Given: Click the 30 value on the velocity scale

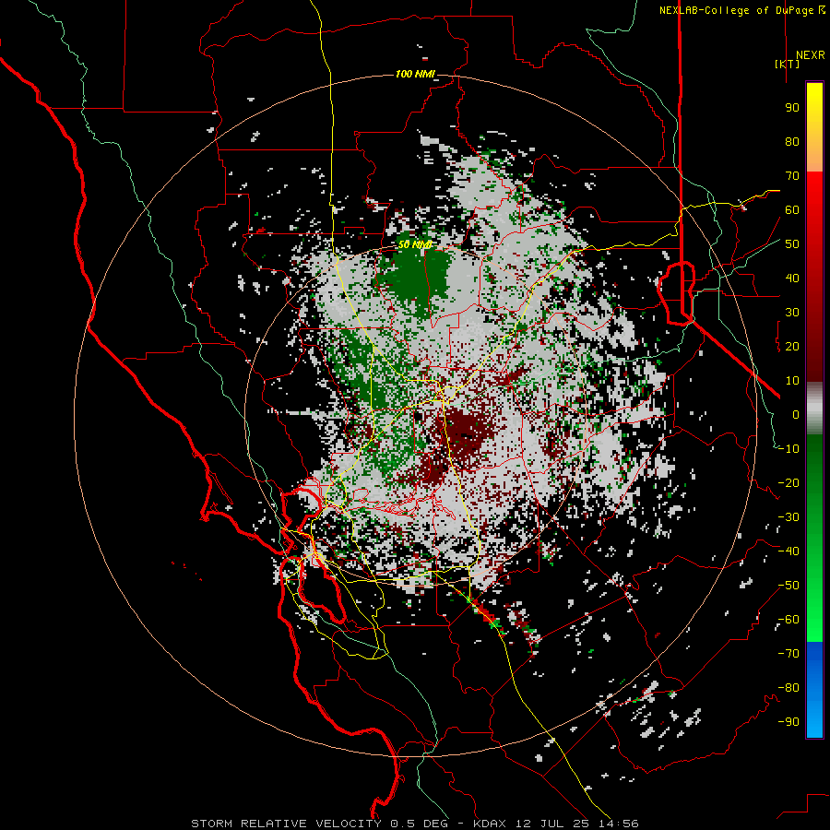Looking at the screenshot, I should tap(792, 313).
